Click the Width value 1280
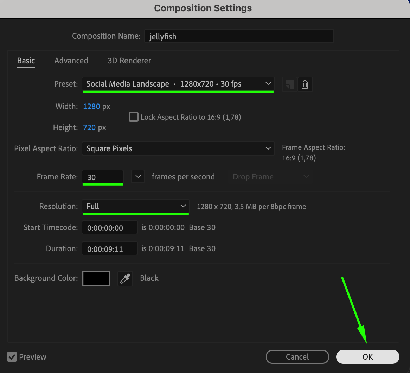The width and height of the screenshot is (410, 373). (x=91, y=106)
